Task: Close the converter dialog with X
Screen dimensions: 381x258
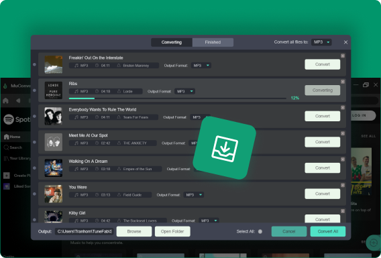Action: (x=345, y=42)
